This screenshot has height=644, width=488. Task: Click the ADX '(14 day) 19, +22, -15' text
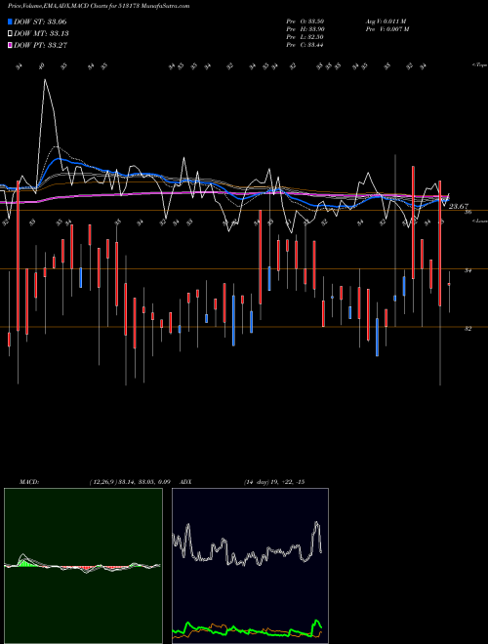(274, 482)
